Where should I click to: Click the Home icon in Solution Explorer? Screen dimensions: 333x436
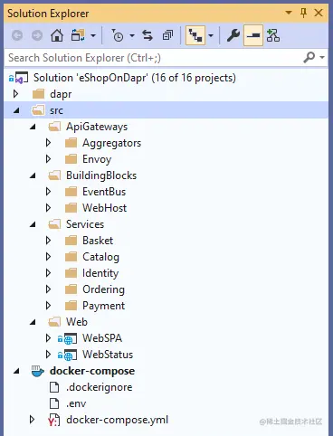tap(57, 35)
